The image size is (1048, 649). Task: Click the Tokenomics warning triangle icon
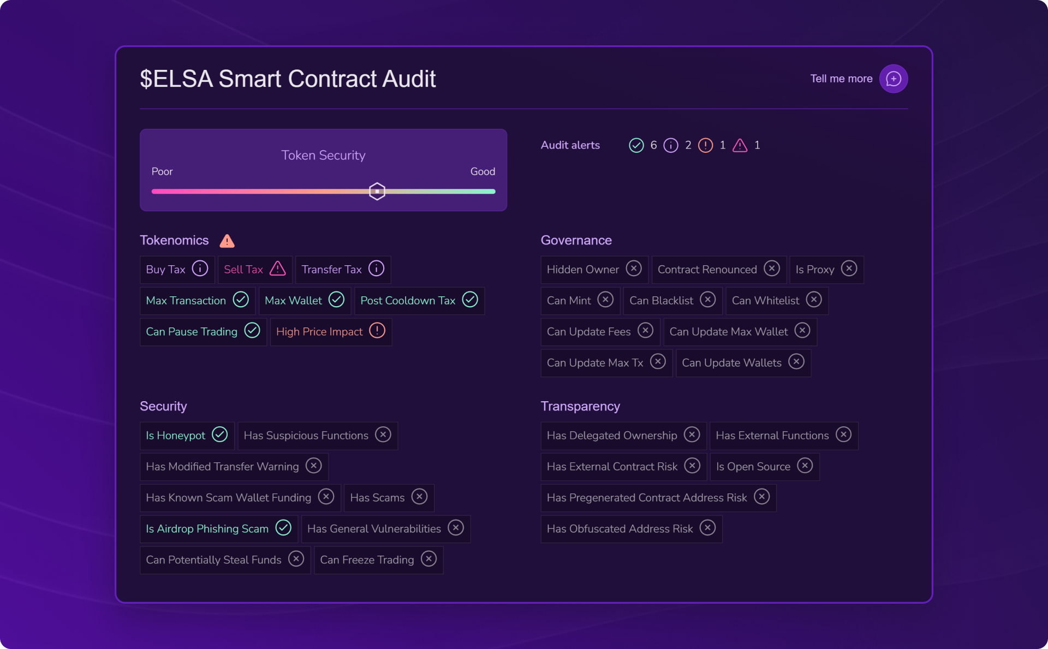point(227,241)
